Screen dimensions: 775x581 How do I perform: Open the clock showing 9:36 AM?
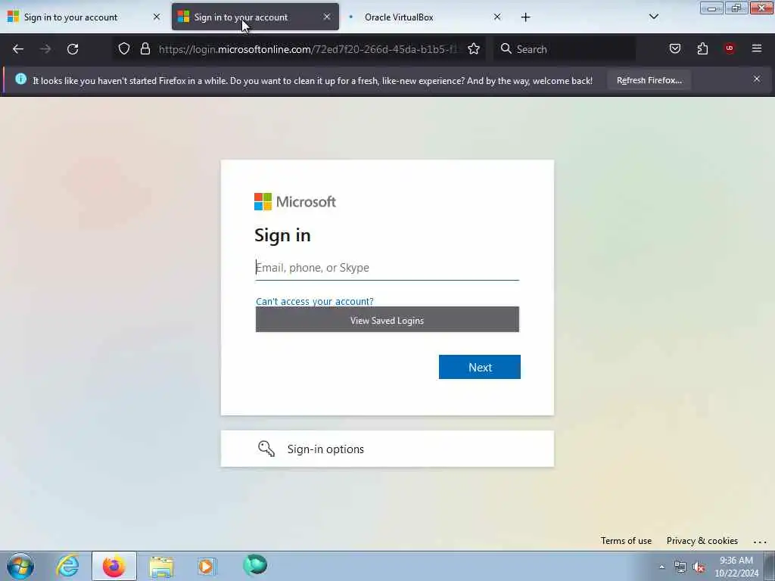point(736,567)
